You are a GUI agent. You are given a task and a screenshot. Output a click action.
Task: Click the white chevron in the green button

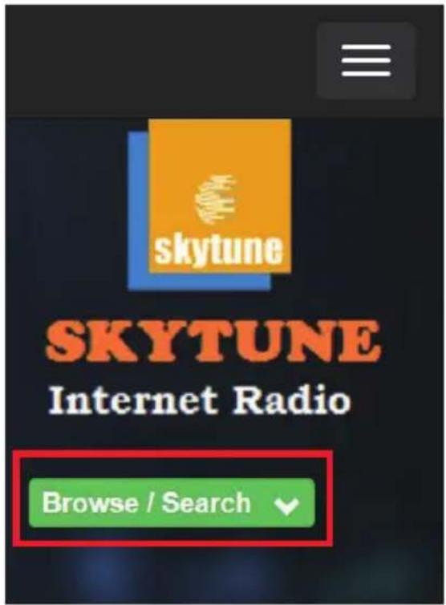tap(286, 506)
